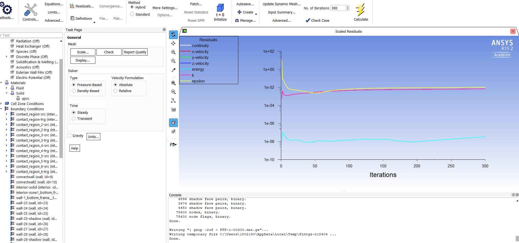The height and width of the screenshot is (243, 519).
Task: Open Patch dialog
Action: [196, 4]
